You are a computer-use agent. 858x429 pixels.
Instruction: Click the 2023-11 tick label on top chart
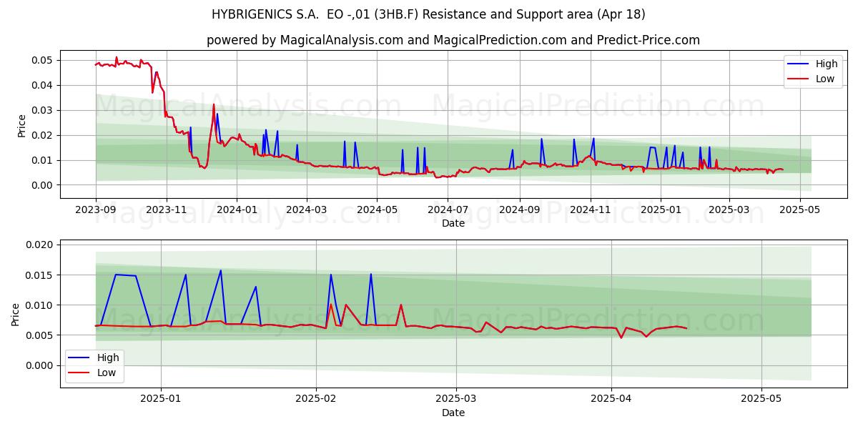(167, 209)
